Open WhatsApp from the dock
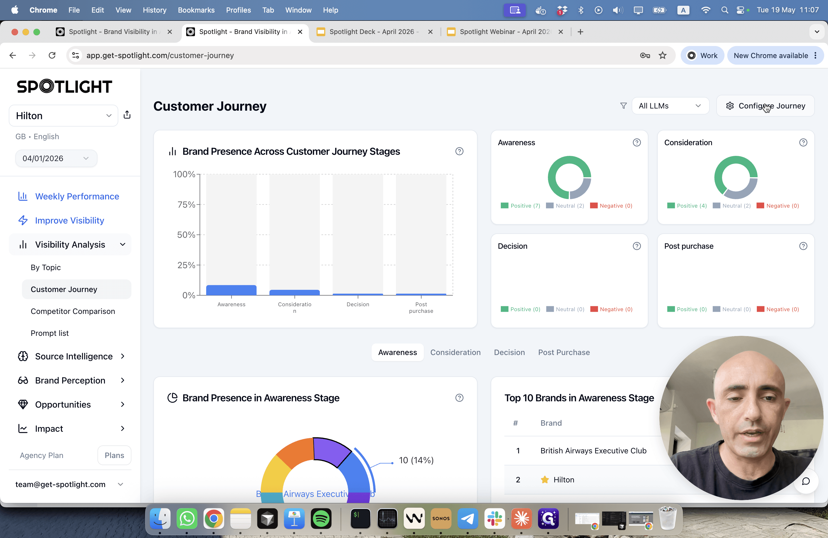The image size is (828, 538). (x=187, y=519)
